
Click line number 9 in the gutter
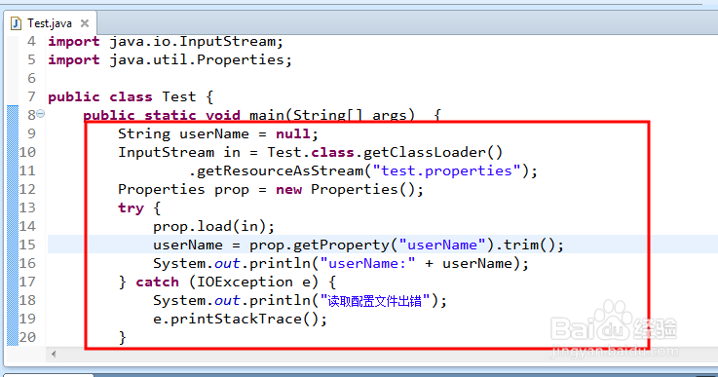pos(31,133)
